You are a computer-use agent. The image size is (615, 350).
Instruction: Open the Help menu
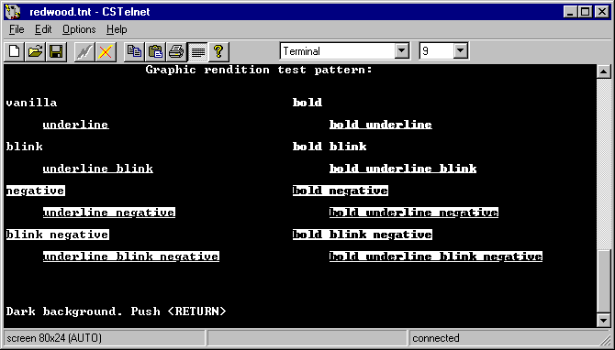[117, 29]
